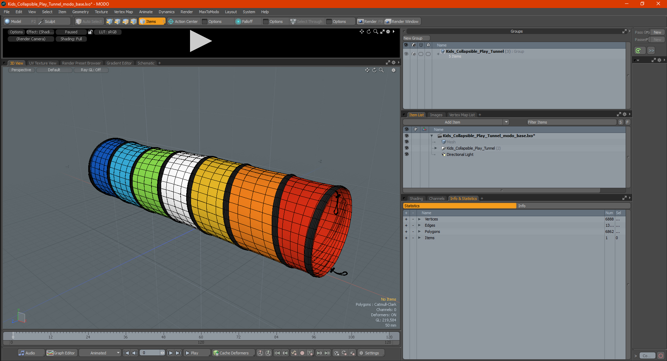667x361 pixels.
Task: Pan the 3D viewport using move icon
Action: point(367,70)
